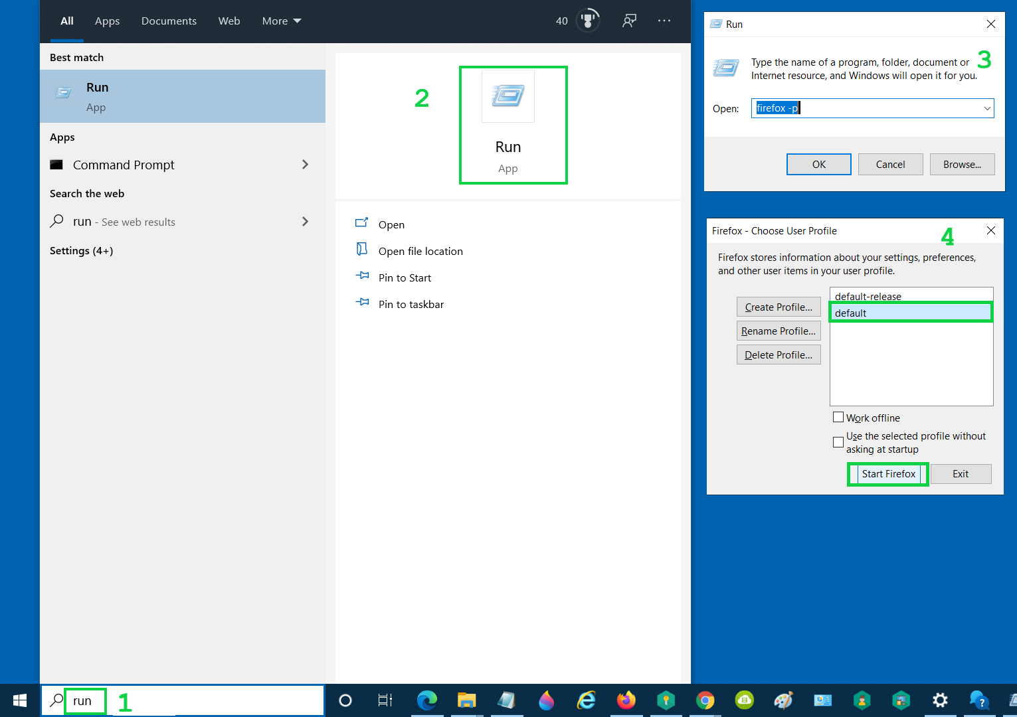Screen dimensions: 1017x717
Task: Switch to the Apps search tab
Action: pos(107,21)
